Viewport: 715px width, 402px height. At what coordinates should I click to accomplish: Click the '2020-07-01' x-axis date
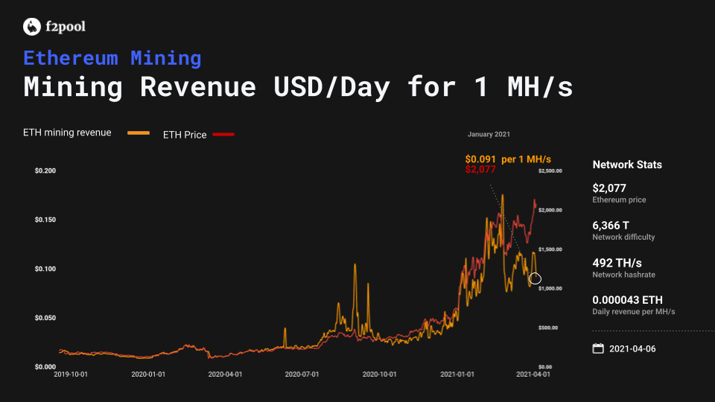(302, 374)
